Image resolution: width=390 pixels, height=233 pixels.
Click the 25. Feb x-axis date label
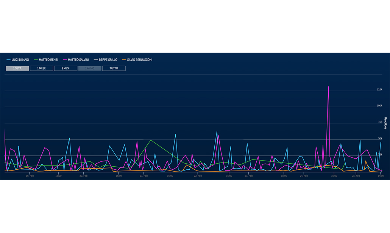(x=356, y=176)
